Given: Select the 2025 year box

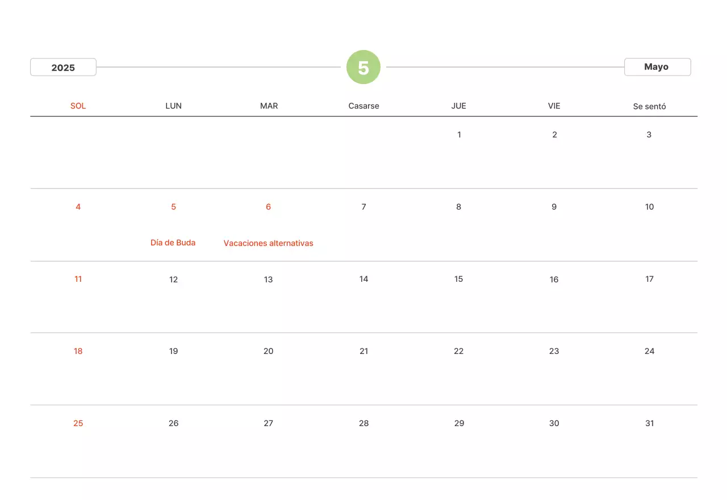Looking at the screenshot, I should coord(63,67).
